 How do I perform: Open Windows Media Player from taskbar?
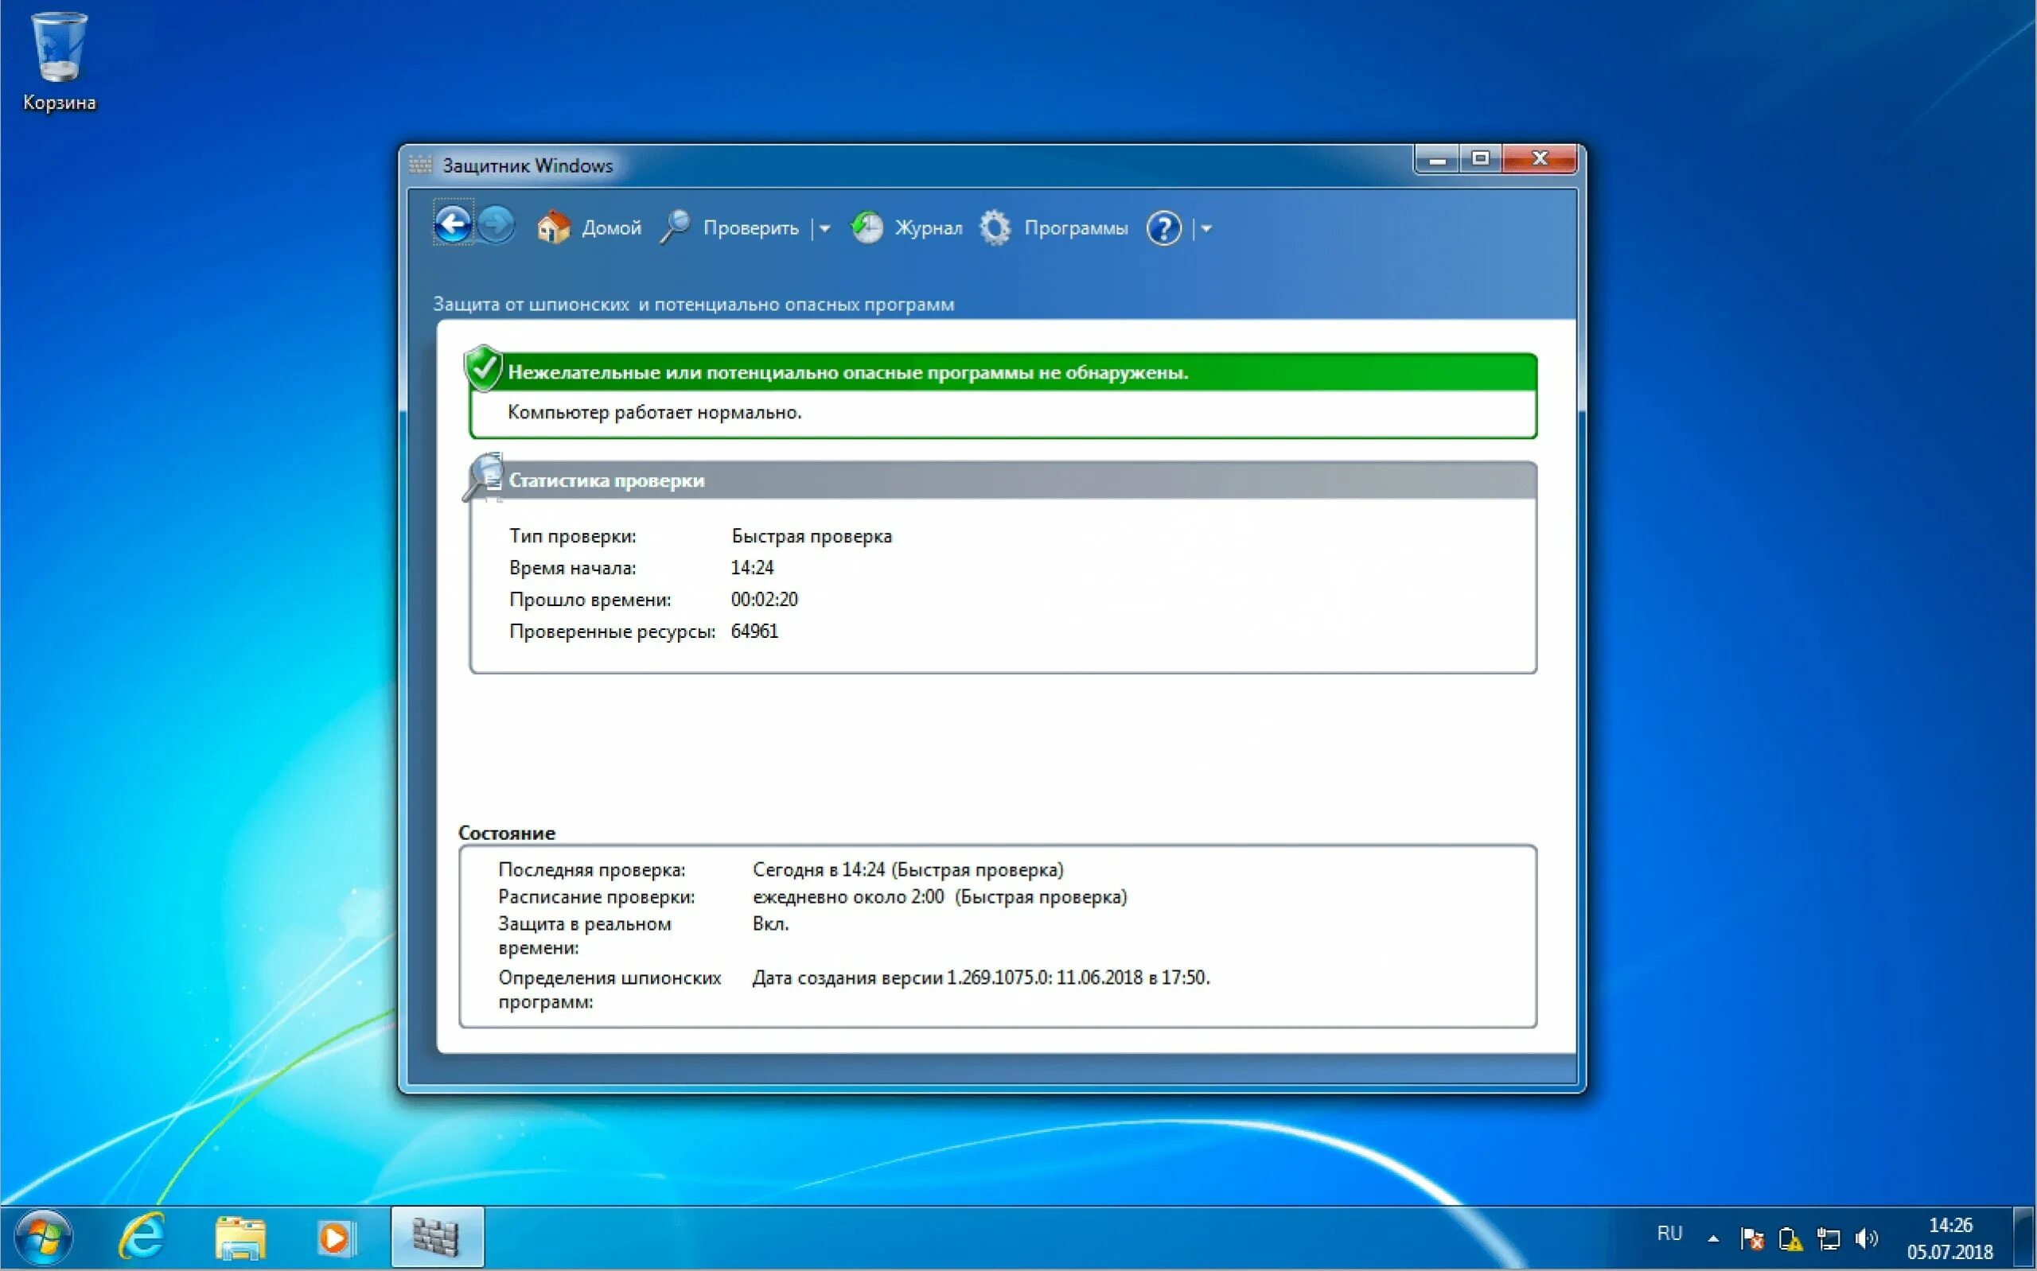point(337,1238)
